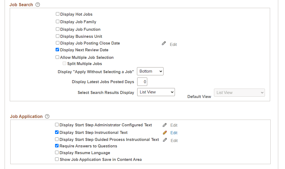Toggle Allow Multiple Job Selection
Image resolution: width=285 pixels, height=169 pixels.
(57, 57)
